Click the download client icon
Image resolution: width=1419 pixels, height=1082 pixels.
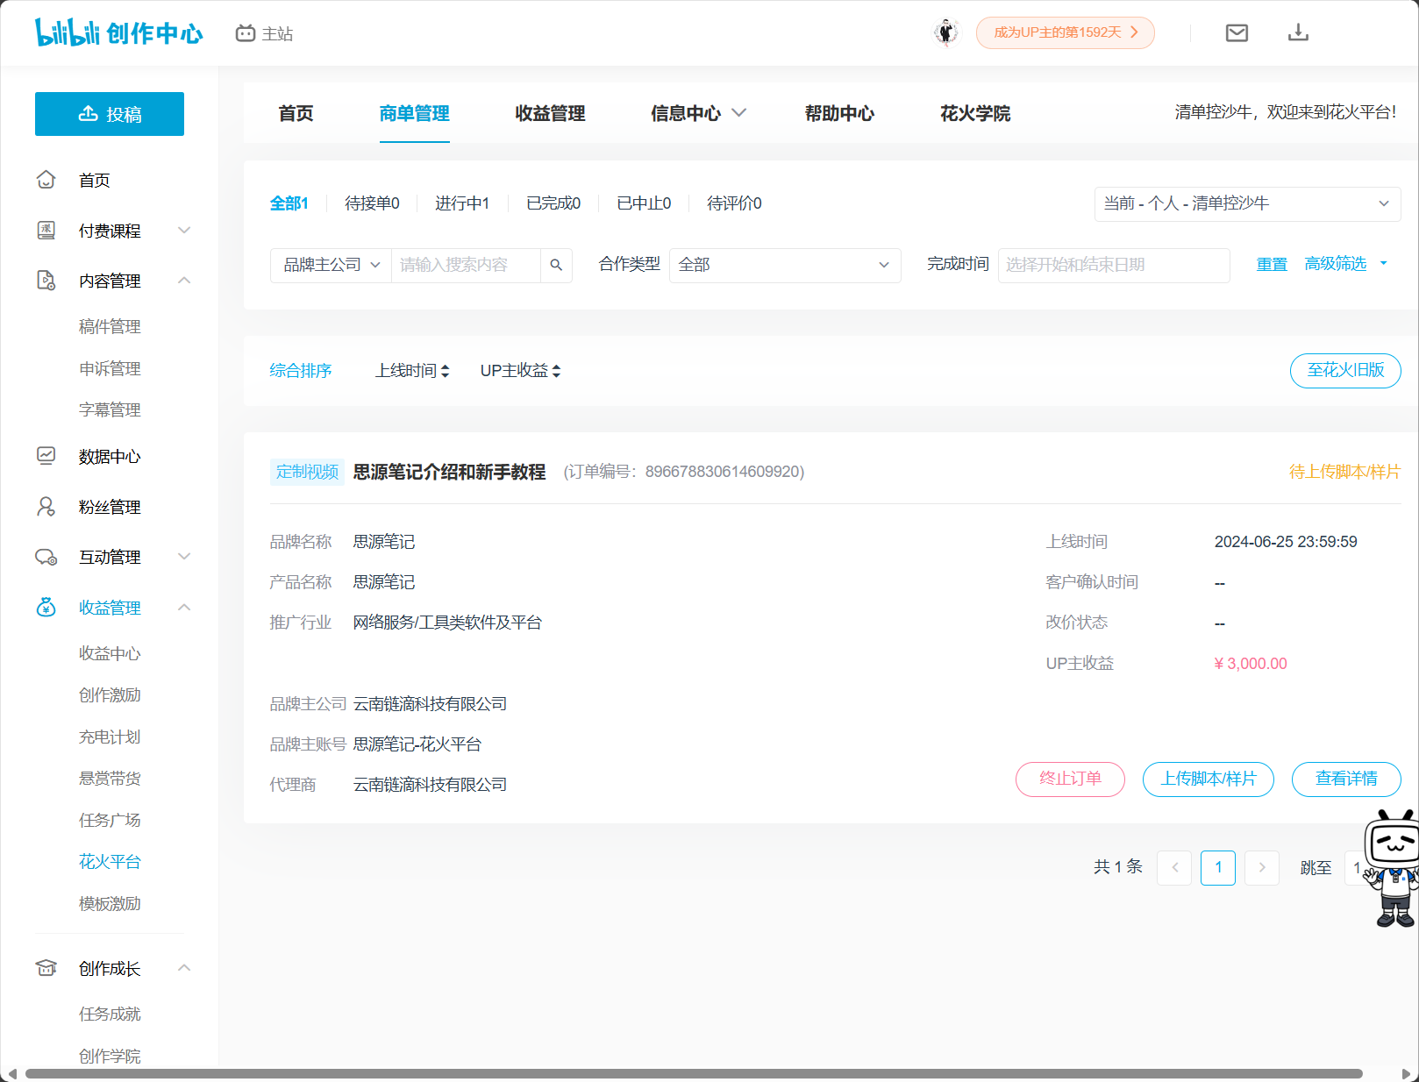1298,32
